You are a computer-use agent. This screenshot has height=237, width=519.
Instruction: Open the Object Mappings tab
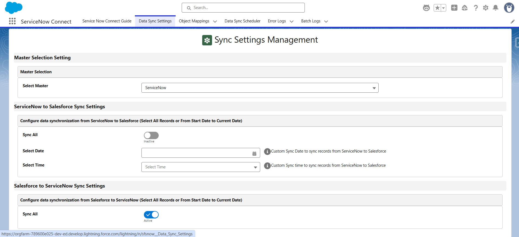[194, 21]
